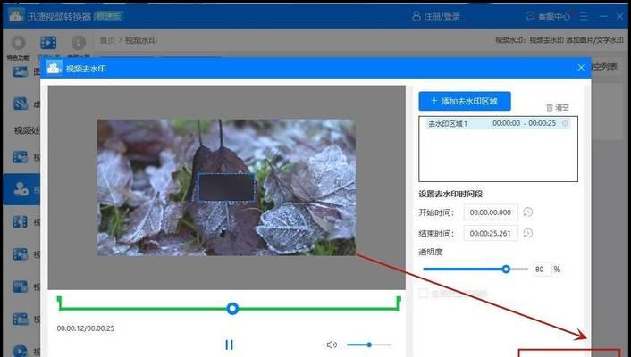Select the third grey round toolbar icon
Image resolution: width=631 pixels, height=357 pixels.
click(x=79, y=43)
